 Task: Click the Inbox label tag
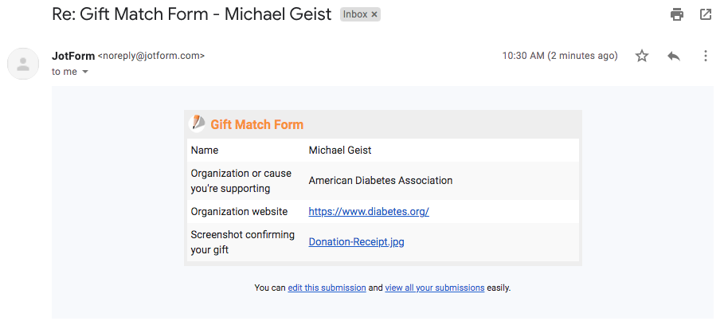354,14
